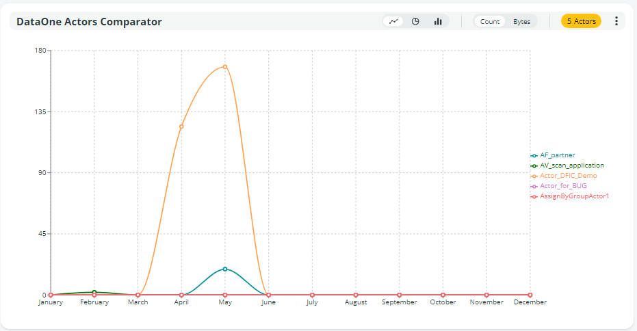Open the 5 Actors selector
Viewport: 637px width, 331px height.
pyautogui.click(x=581, y=21)
